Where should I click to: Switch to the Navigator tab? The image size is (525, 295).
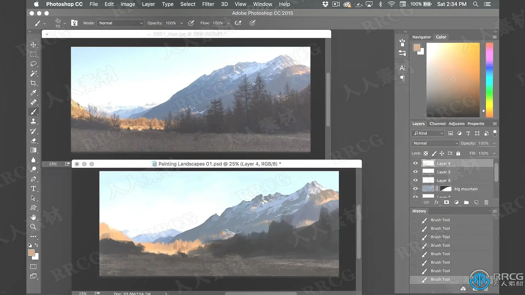pos(422,37)
